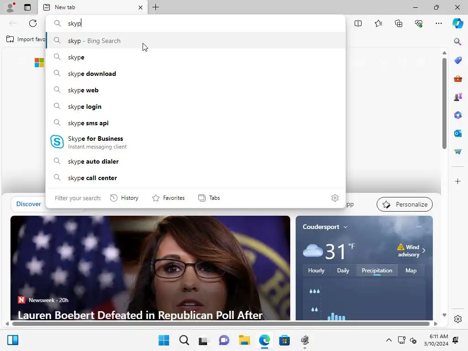The width and height of the screenshot is (468, 351).
Task: Open Windows Start button
Action: click(164, 340)
